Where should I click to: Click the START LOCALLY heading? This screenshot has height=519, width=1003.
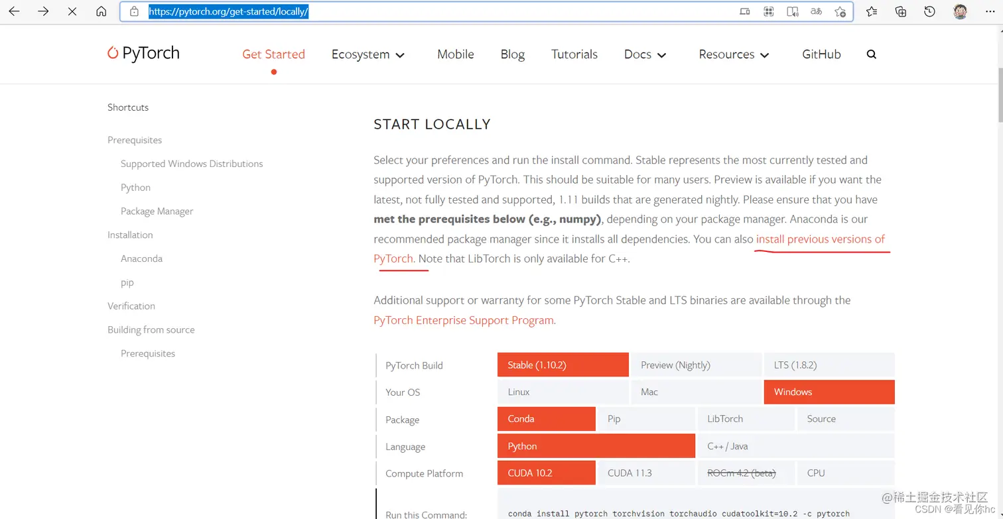click(x=432, y=124)
